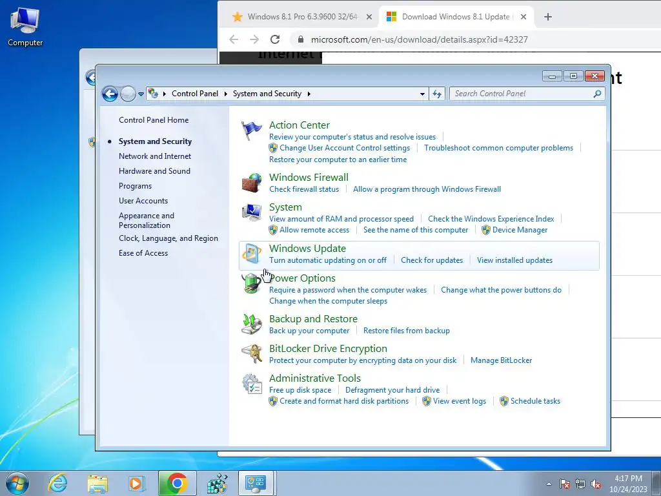Open Internet Explorer from the taskbar
This screenshot has width=661, height=496.
tap(57, 483)
